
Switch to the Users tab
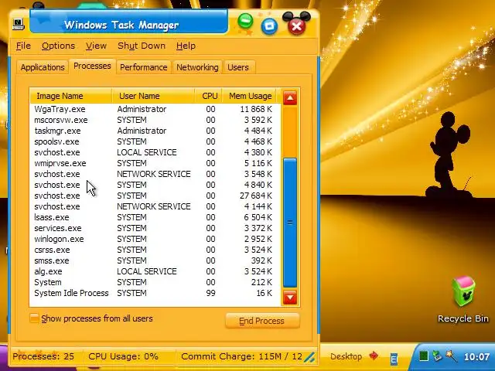238,67
